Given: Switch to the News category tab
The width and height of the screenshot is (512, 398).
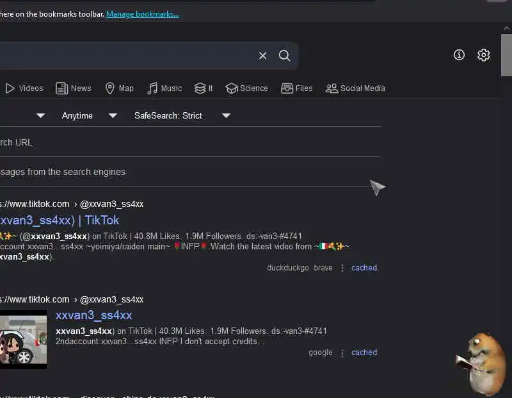Looking at the screenshot, I should (x=74, y=88).
